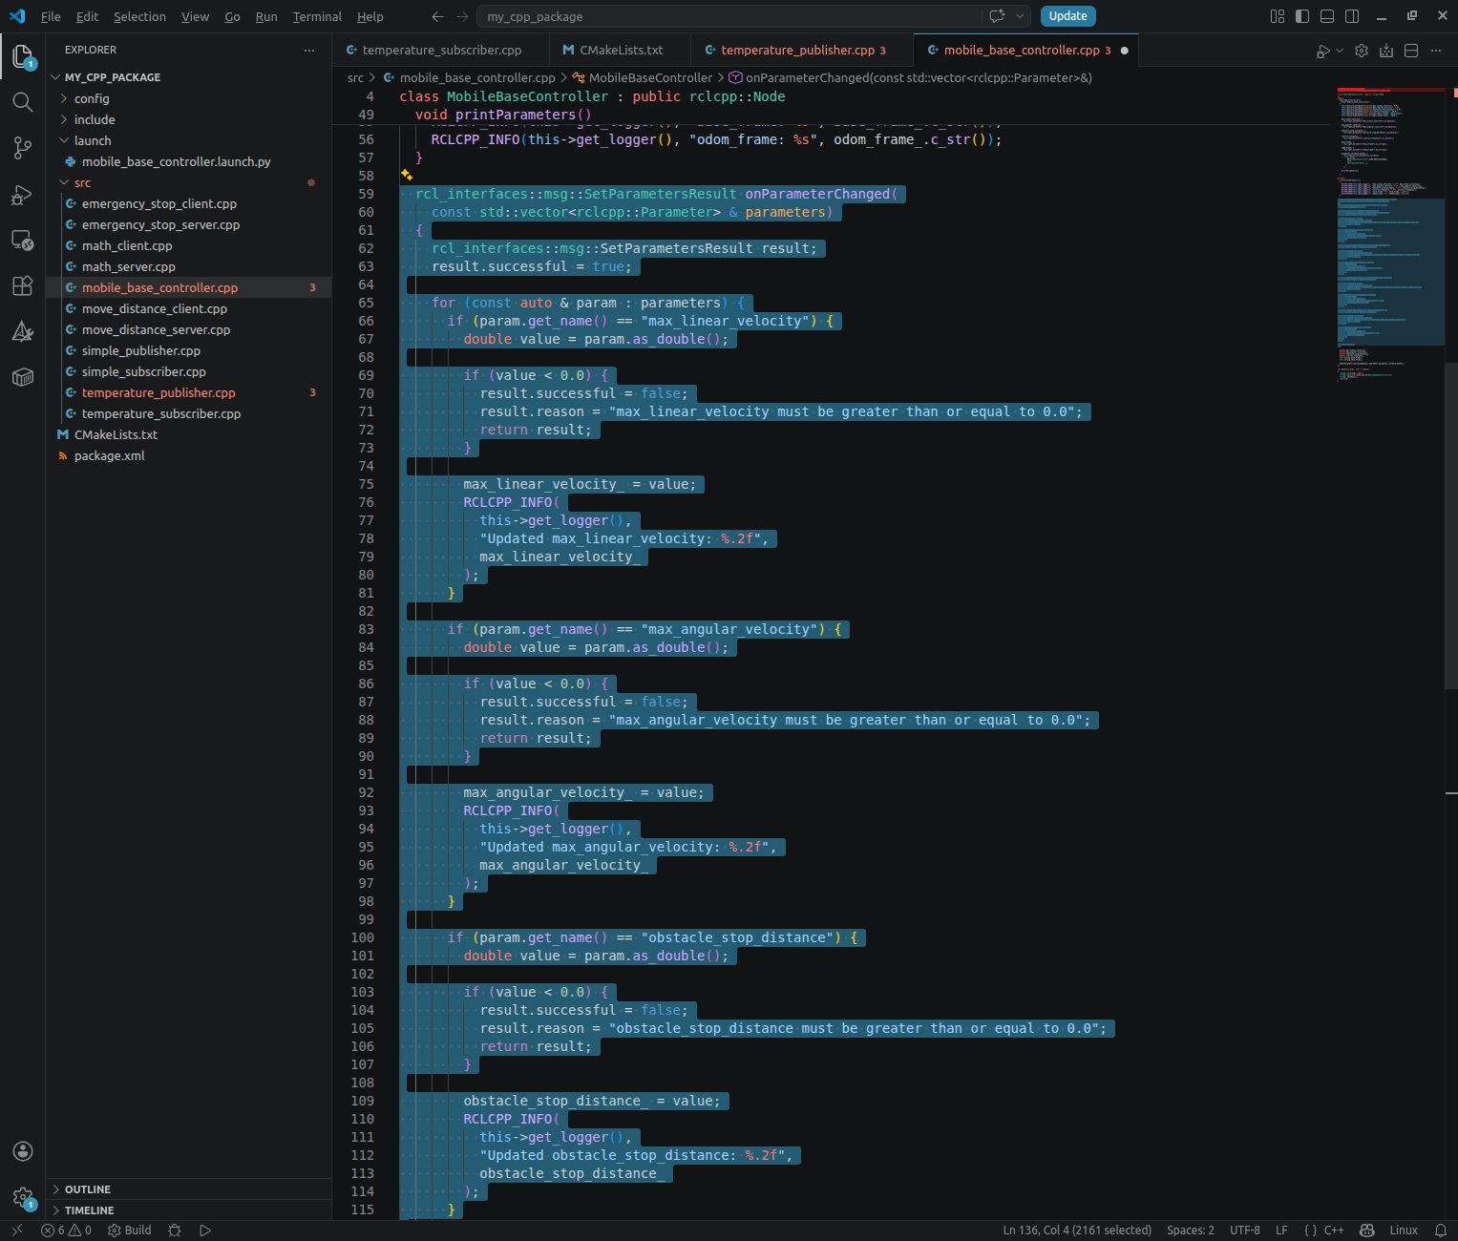1458x1241 pixels.
Task: Go back using the navigation arrow
Action: [x=437, y=16]
